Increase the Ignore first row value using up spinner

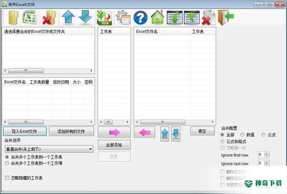click(266, 153)
